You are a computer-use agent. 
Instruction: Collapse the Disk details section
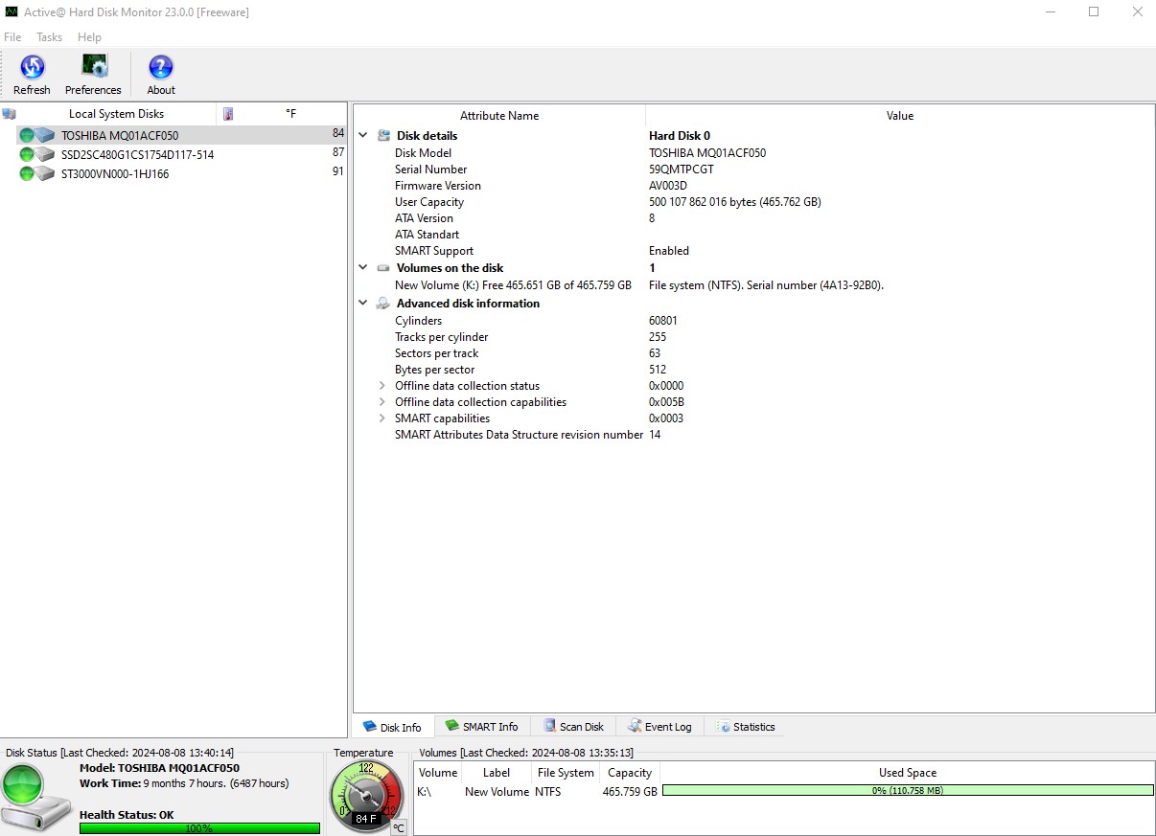[x=362, y=135]
